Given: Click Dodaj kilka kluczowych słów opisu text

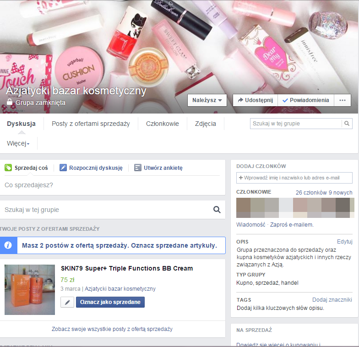Looking at the screenshot, I should (280, 308).
